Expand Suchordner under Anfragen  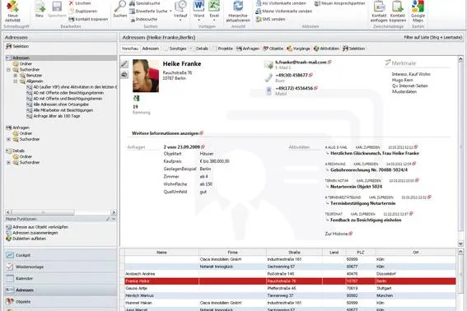tap(8, 139)
